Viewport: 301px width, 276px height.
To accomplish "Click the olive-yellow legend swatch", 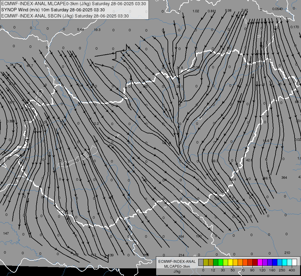I will coord(206,262).
